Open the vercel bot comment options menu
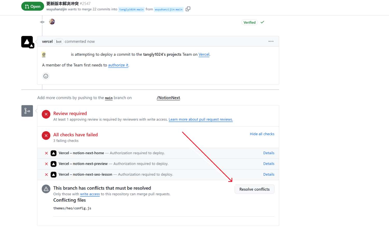This screenshot has height=227, width=389. (x=271, y=41)
